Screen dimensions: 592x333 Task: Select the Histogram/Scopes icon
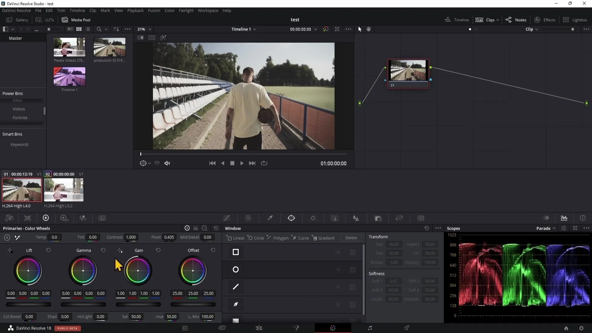pos(565,217)
